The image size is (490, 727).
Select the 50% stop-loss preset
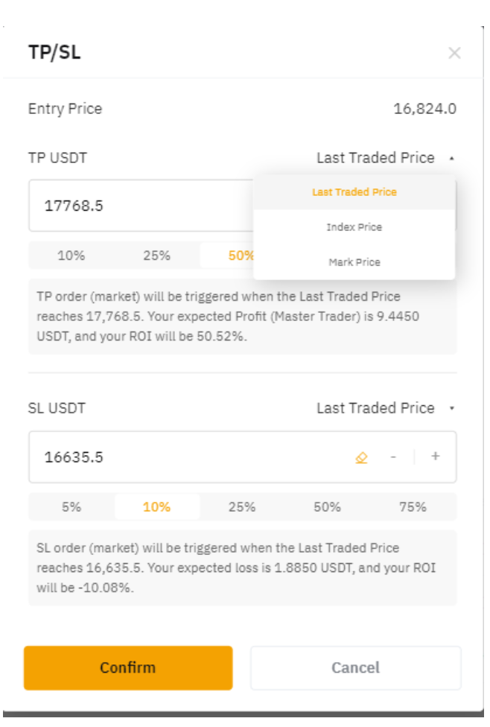pyautogui.click(x=328, y=507)
